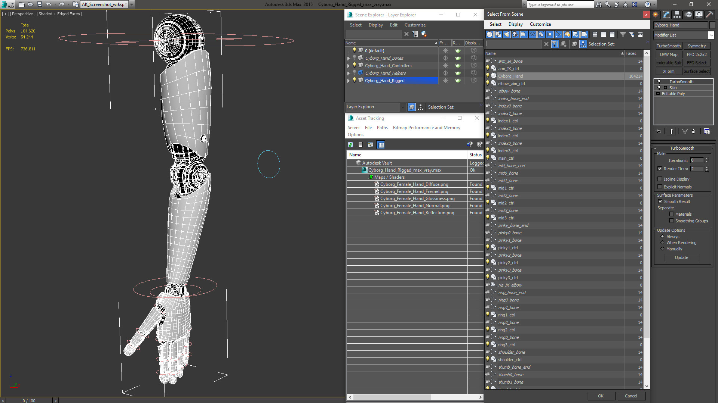The width and height of the screenshot is (718, 403).
Task: Click Cancel in Select From Scene dialog
Action: pyautogui.click(x=631, y=396)
